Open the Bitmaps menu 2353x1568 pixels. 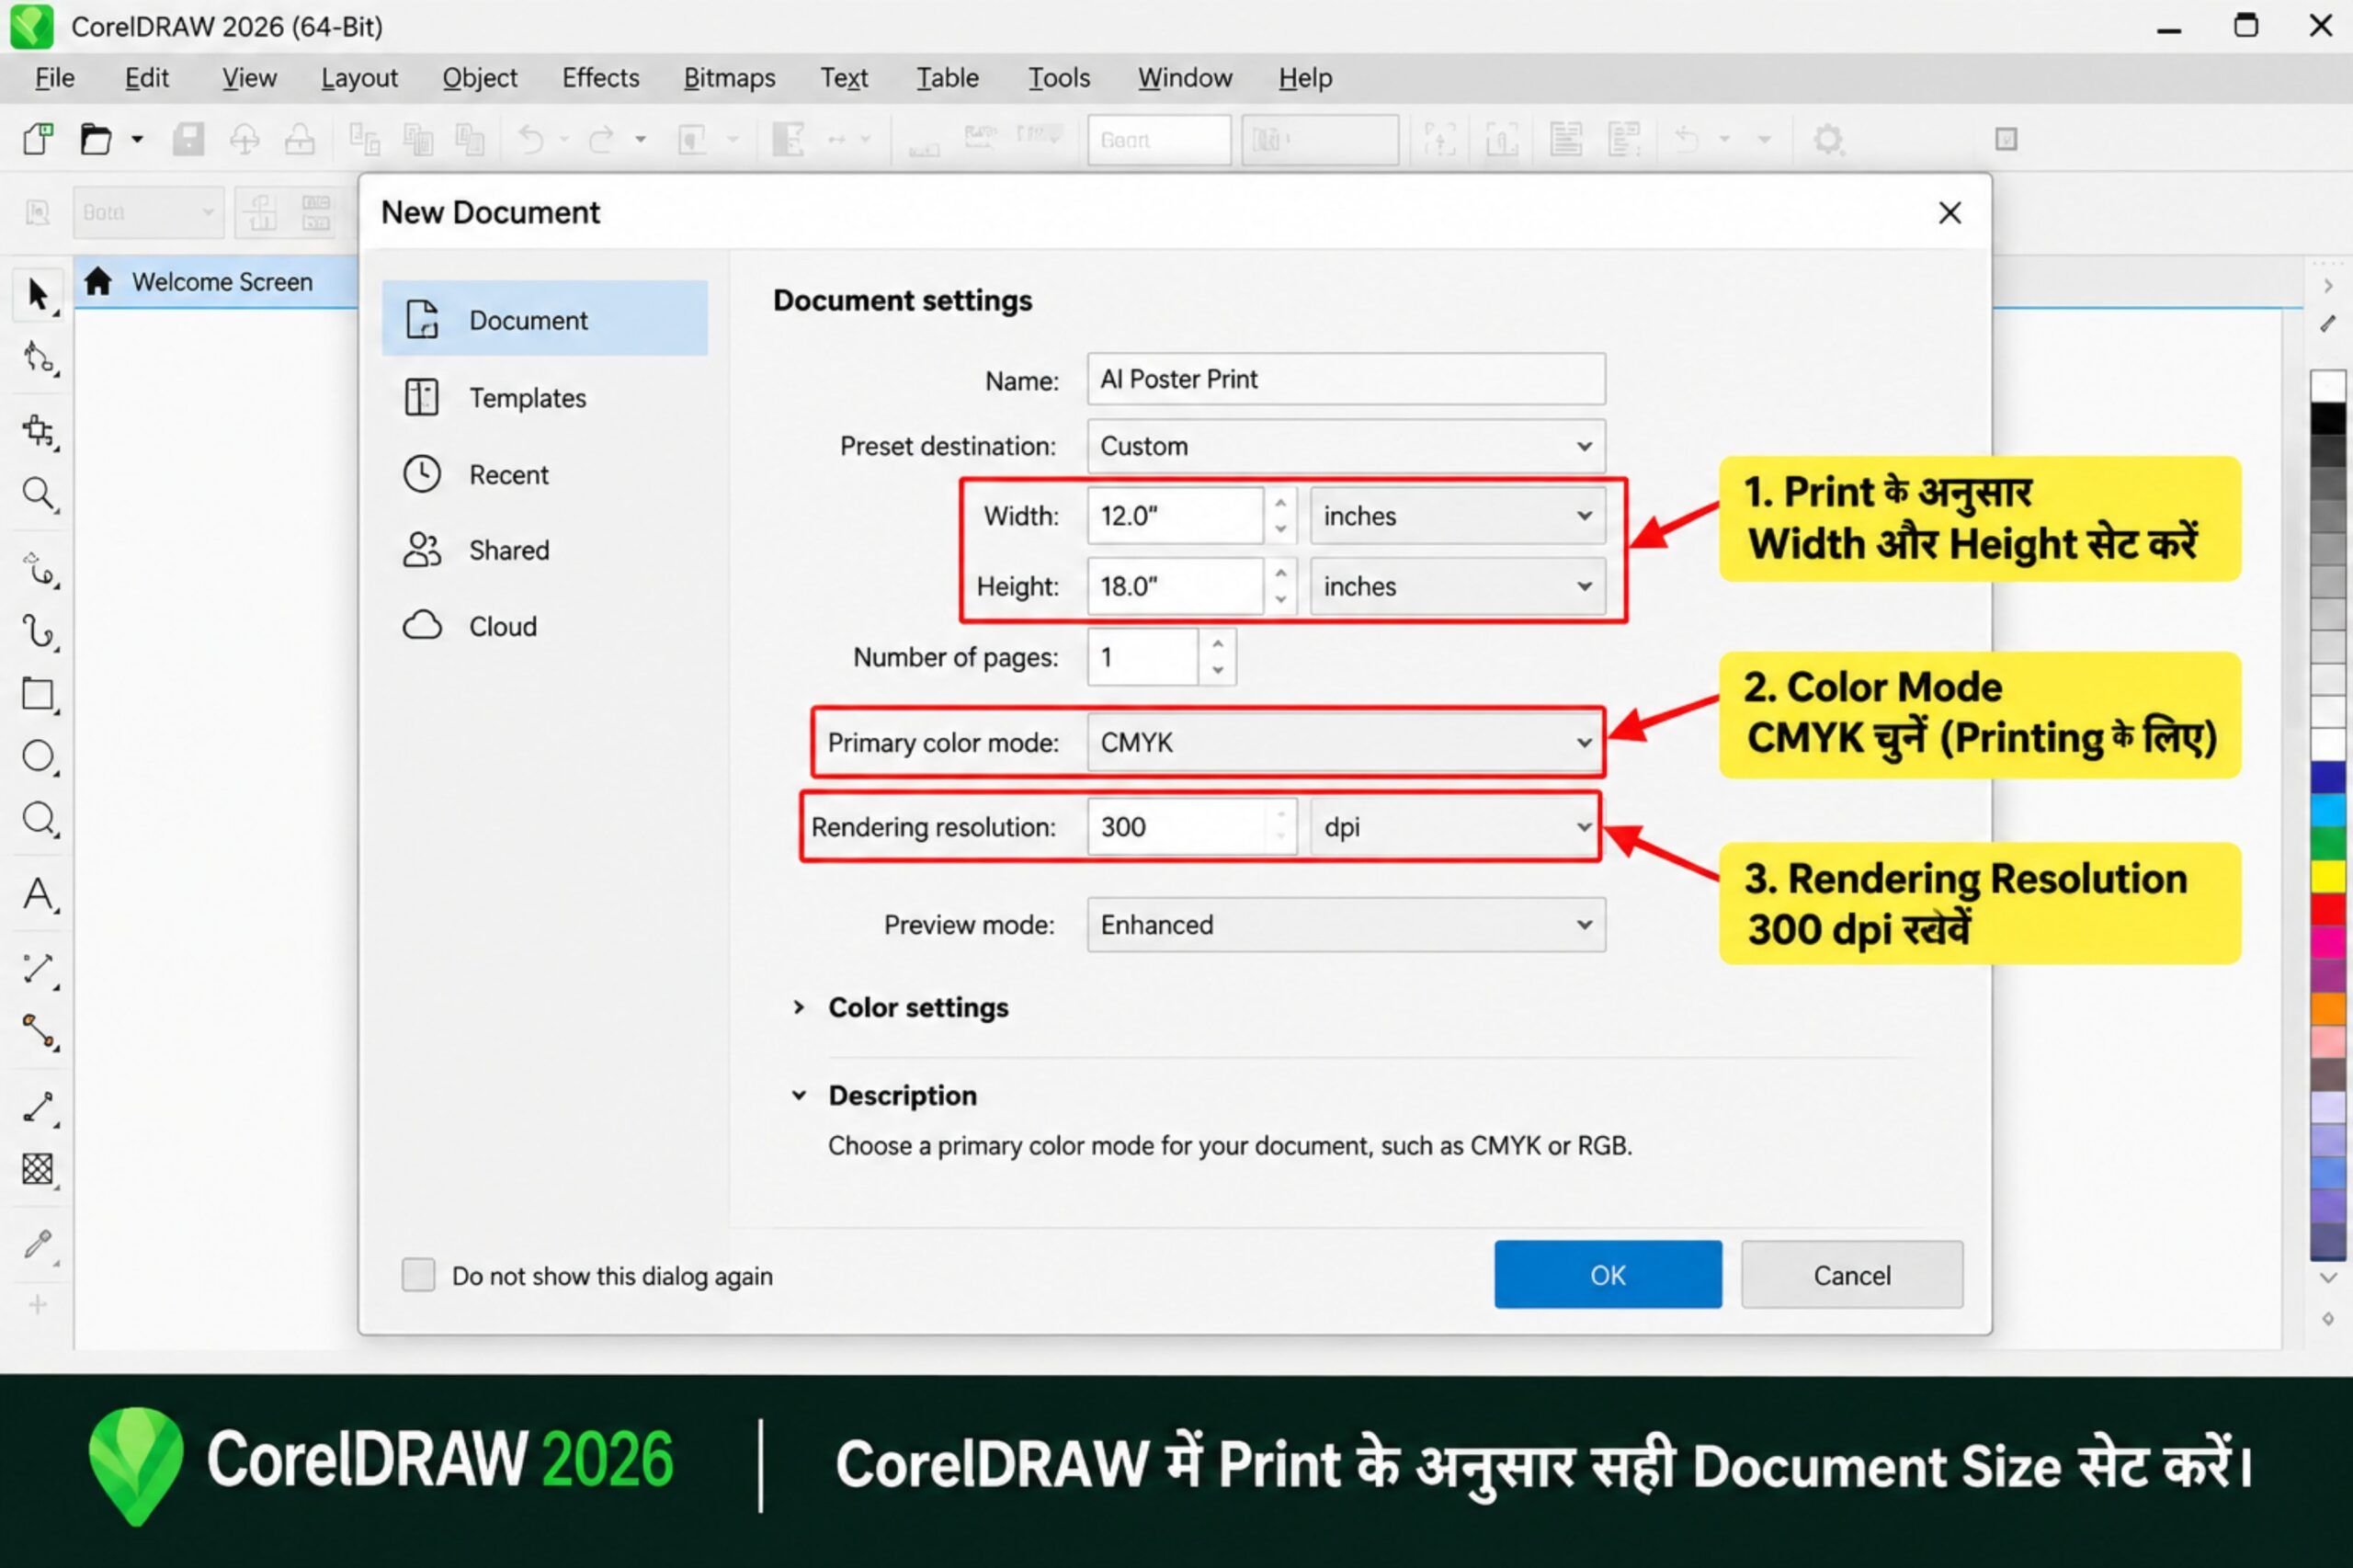point(729,78)
